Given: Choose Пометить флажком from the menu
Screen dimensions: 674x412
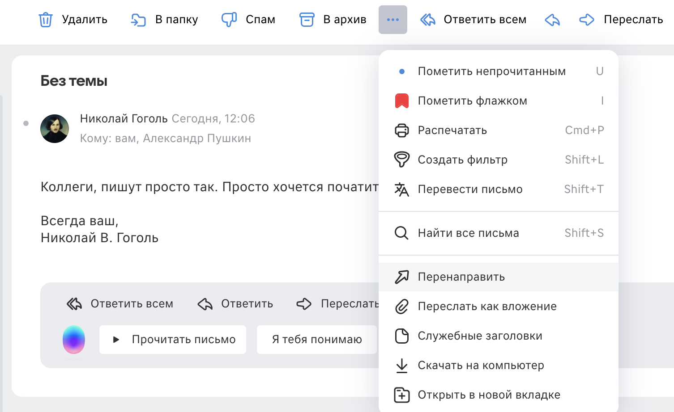Looking at the screenshot, I should (x=499, y=101).
